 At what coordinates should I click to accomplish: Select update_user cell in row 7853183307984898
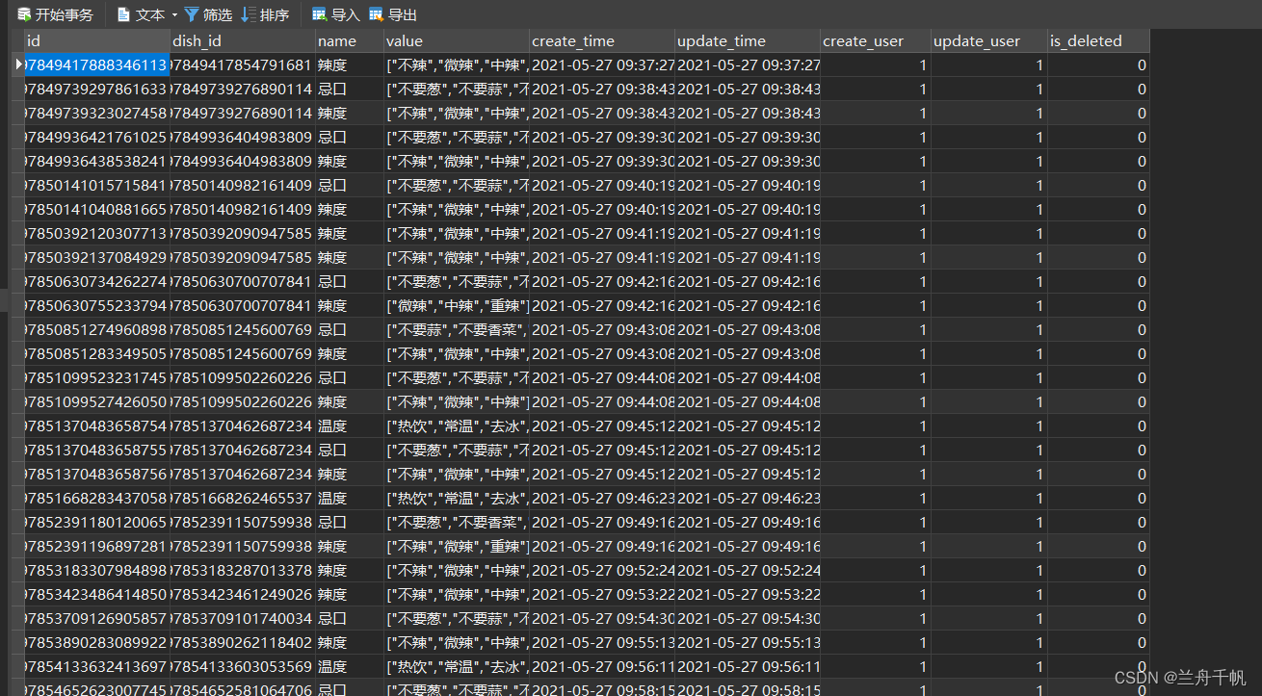click(x=989, y=570)
